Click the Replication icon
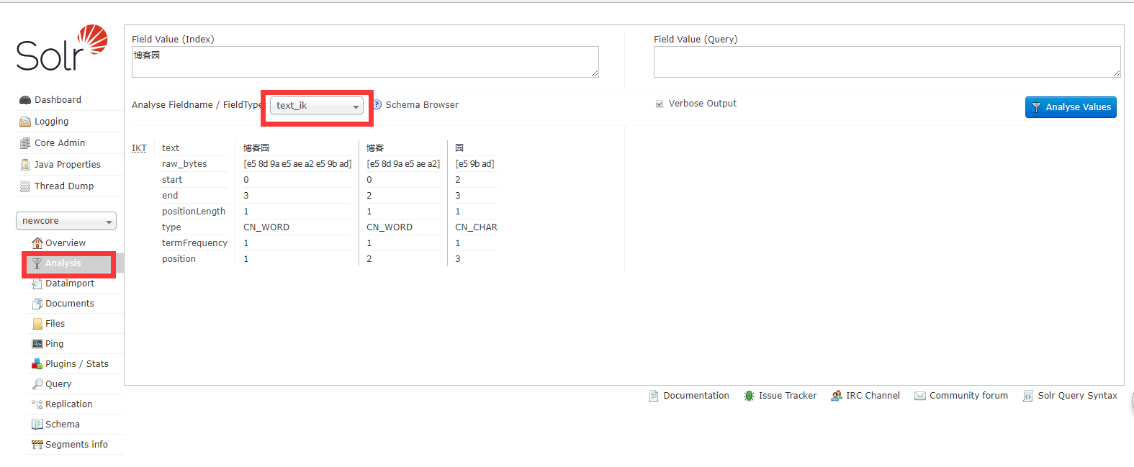The width and height of the screenshot is (1134, 467). 37,404
